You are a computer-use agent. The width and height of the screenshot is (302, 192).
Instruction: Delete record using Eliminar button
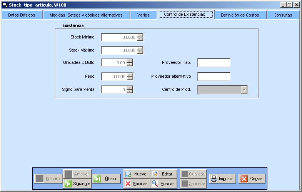coord(137,184)
